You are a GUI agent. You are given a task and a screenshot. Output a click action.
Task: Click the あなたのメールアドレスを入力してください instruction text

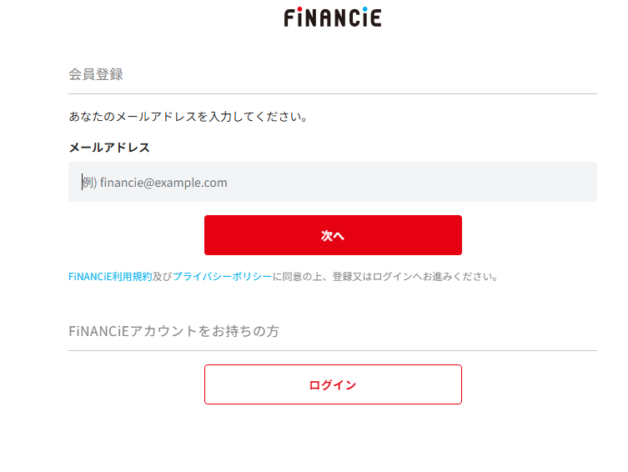[188, 117]
